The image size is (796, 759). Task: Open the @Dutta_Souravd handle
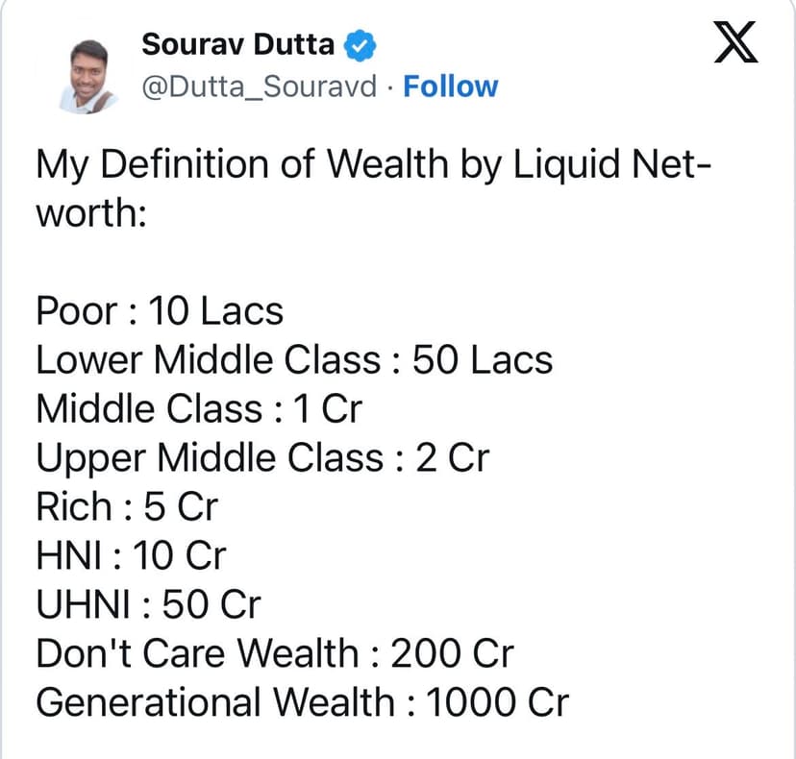(x=260, y=86)
